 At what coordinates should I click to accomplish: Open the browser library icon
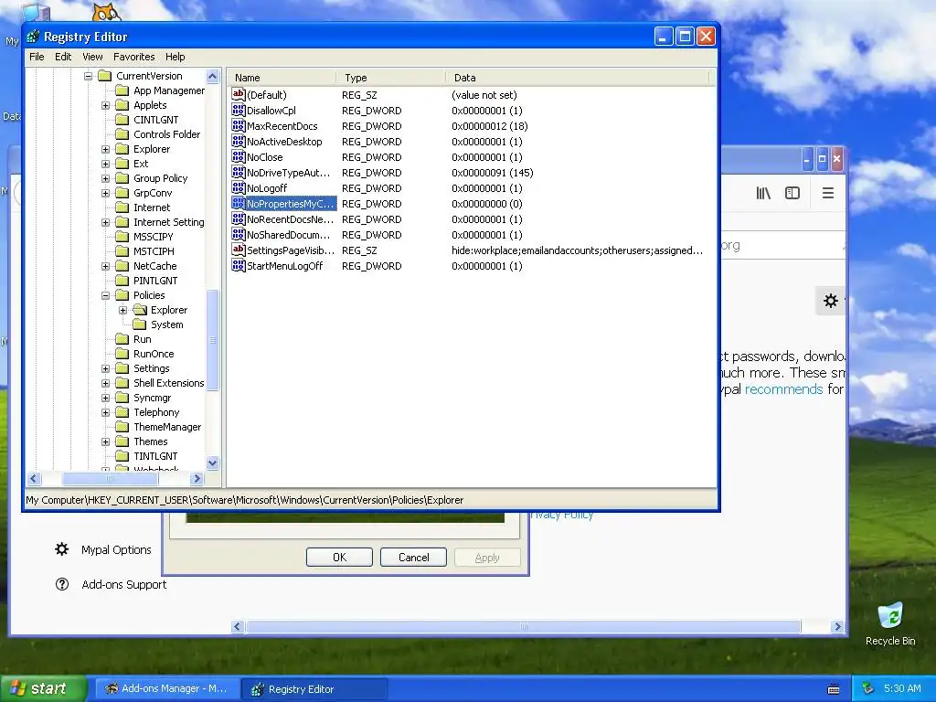click(x=763, y=193)
